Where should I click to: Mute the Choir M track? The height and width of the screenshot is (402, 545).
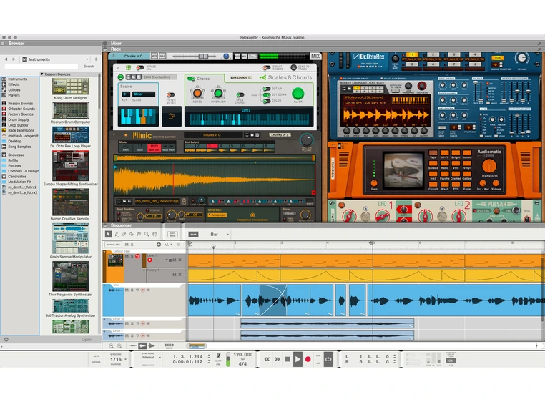pos(127,324)
